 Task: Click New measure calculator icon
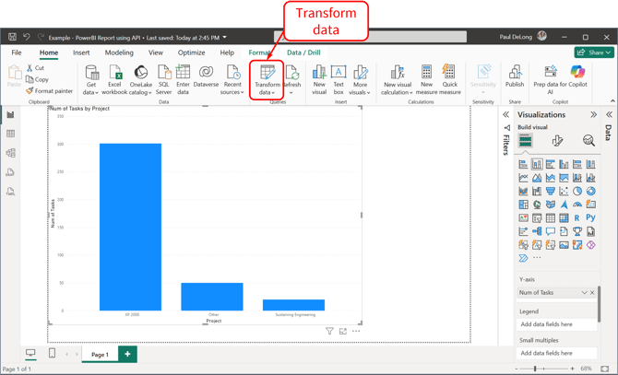(426, 72)
